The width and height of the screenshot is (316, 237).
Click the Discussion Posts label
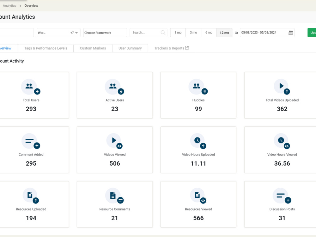(282, 209)
